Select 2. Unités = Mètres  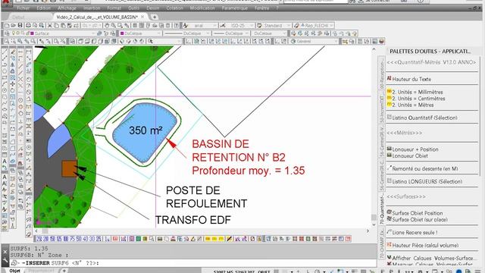pyautogui.click(x=412, y=105)
